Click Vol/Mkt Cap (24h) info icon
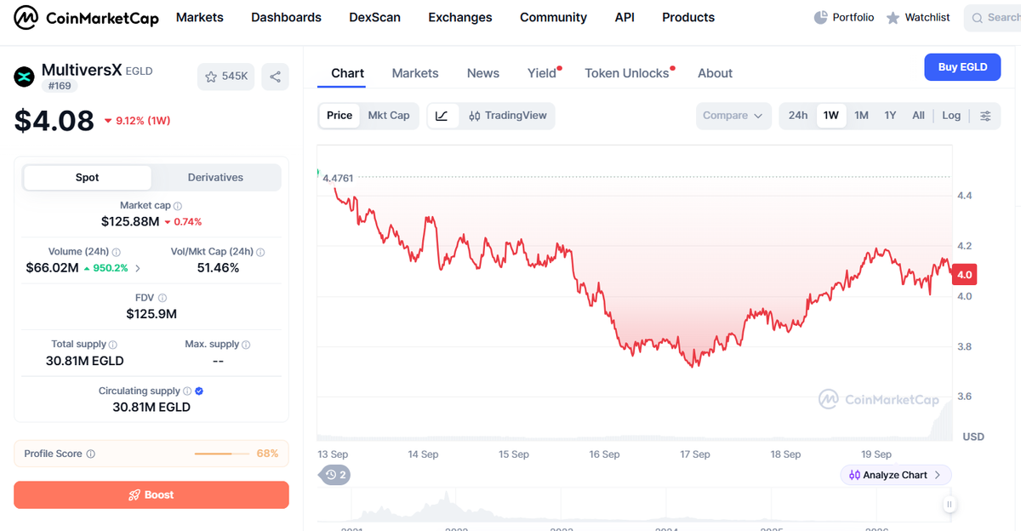The width and height of the screenshot is (1021, 531). coord(260,252)
